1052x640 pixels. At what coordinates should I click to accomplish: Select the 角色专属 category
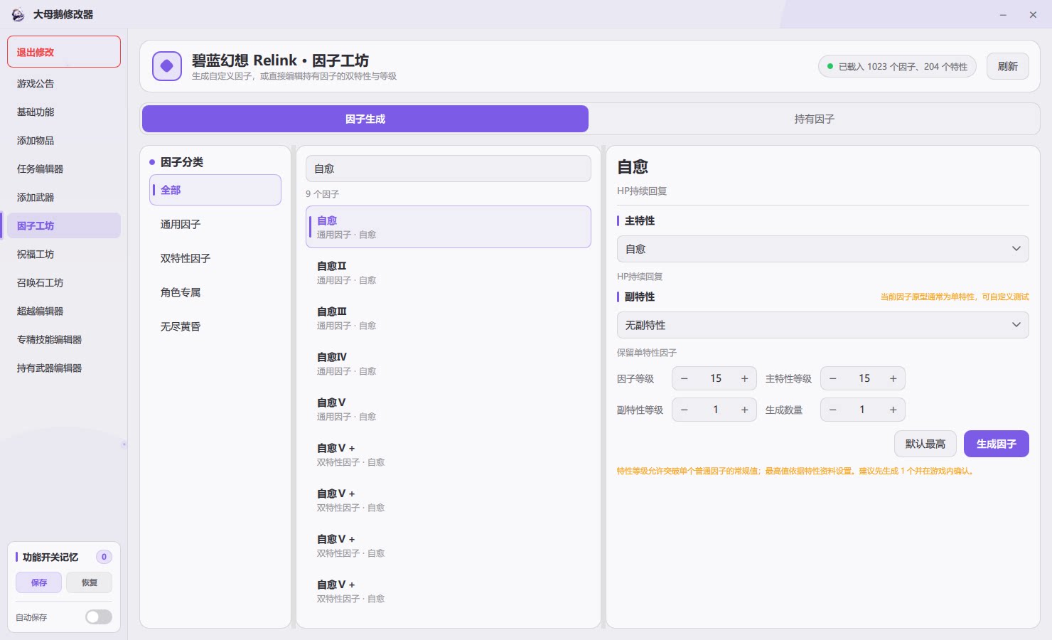(x=215, y=292)
